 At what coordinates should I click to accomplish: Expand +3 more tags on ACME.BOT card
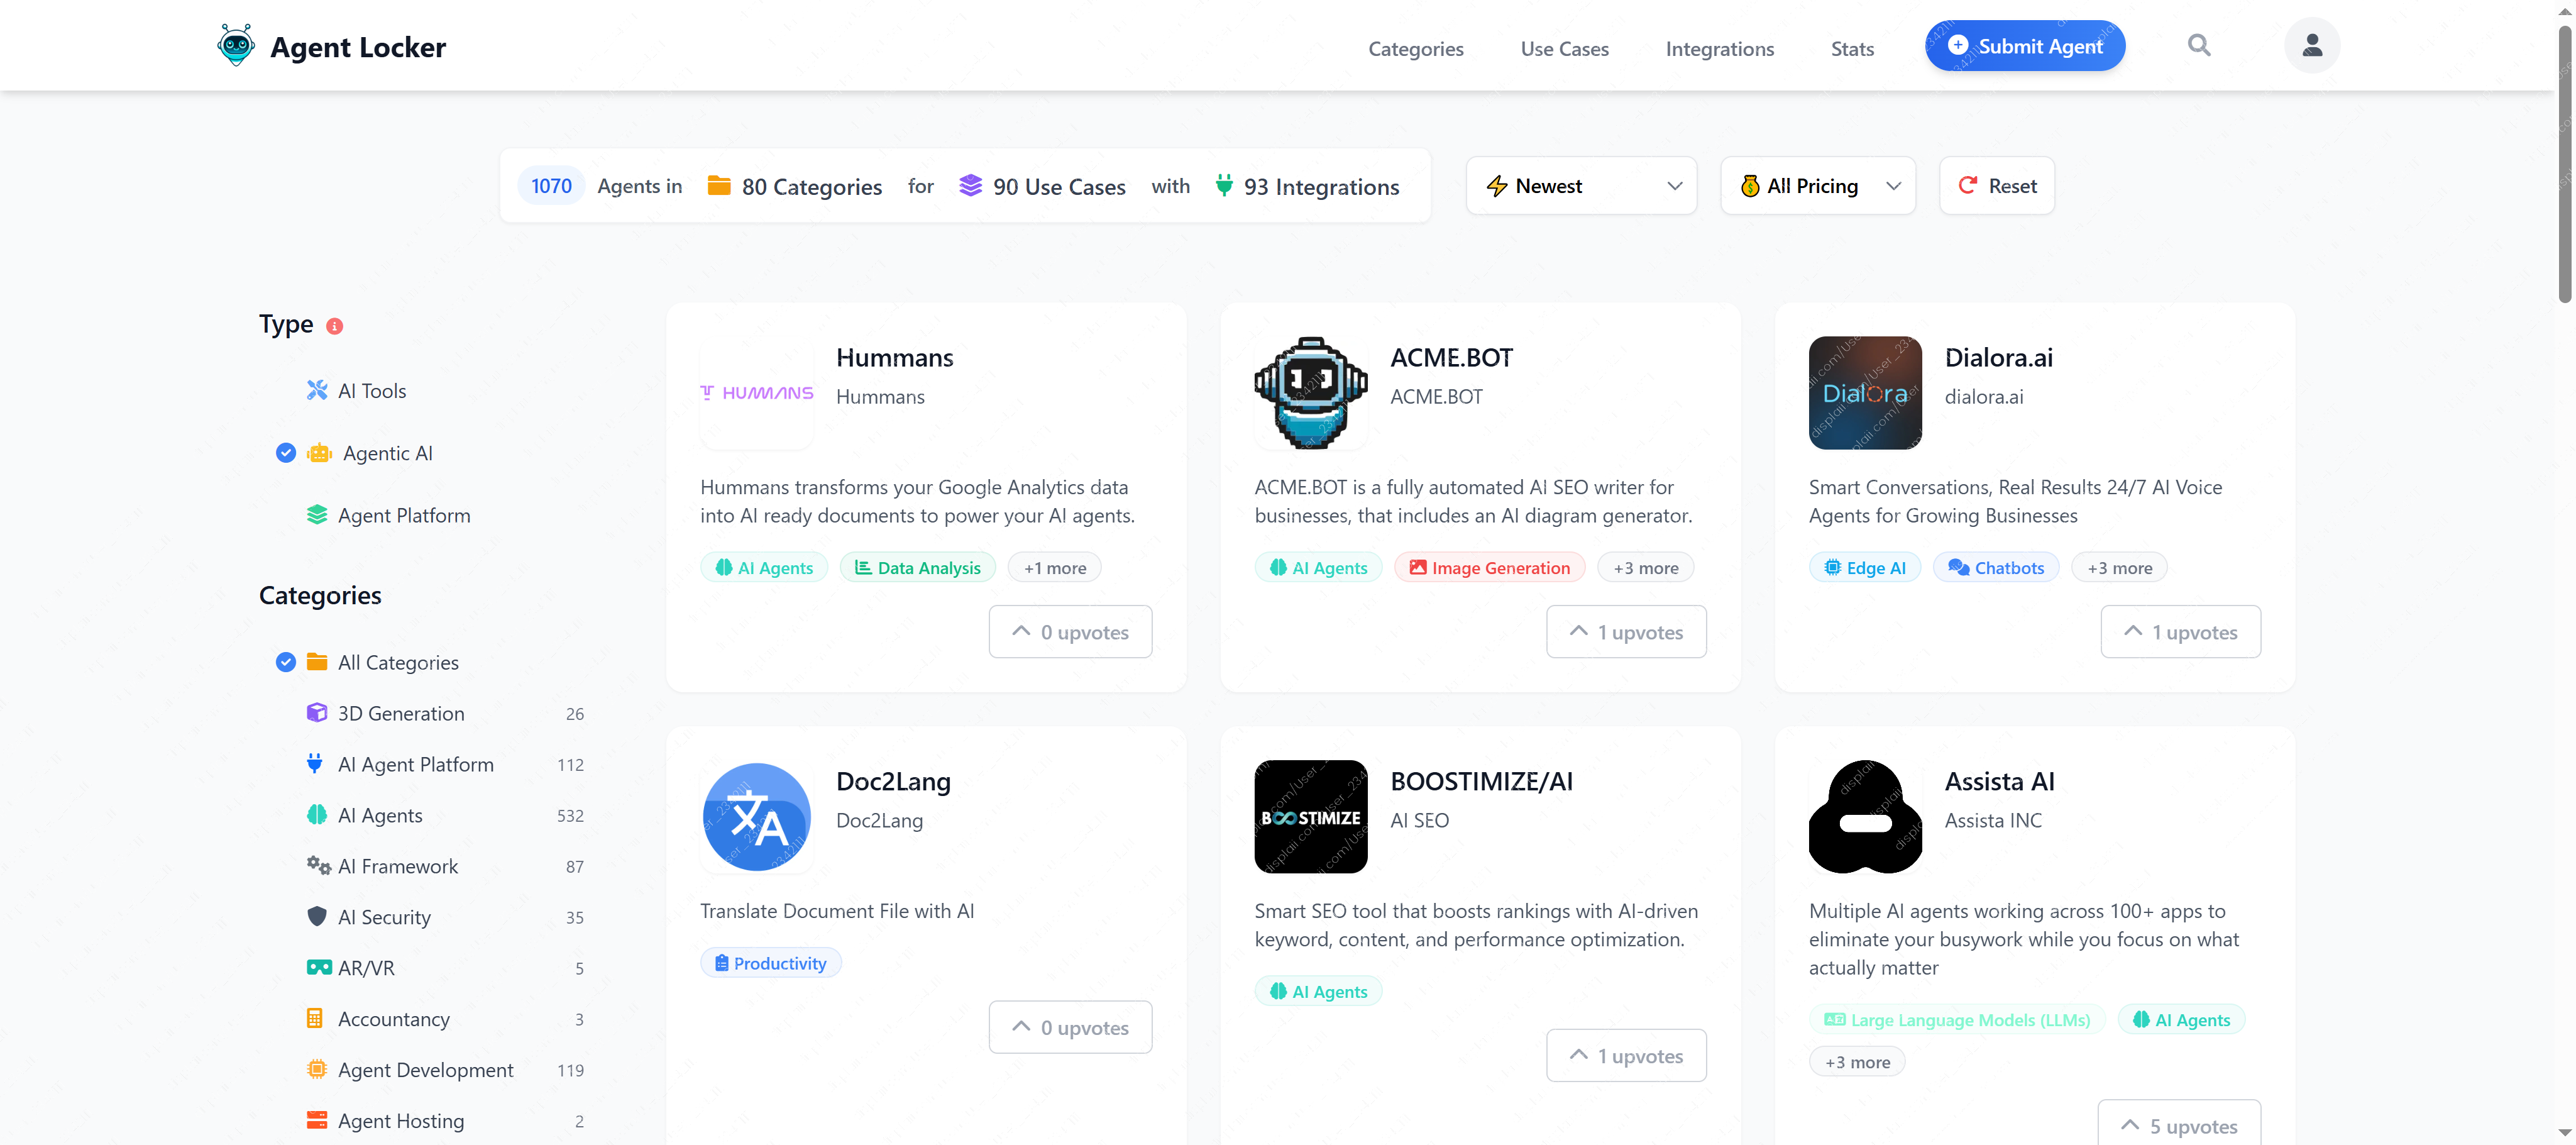tap(1645, 568)
